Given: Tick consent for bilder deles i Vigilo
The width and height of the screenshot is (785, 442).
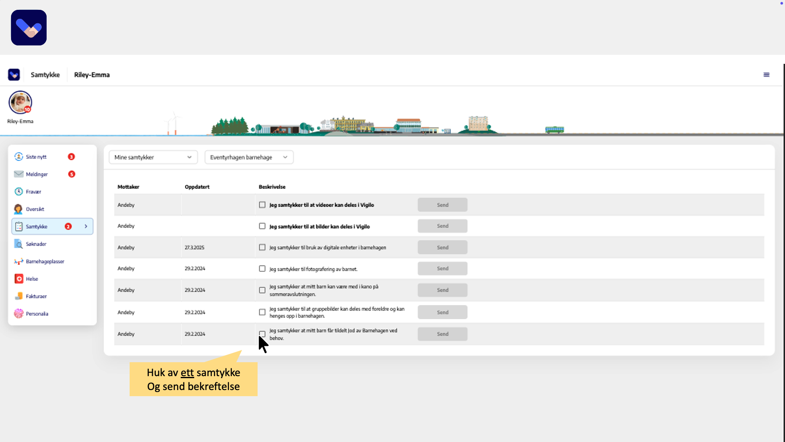Looking at the screenshot, I should pos(262,226).
